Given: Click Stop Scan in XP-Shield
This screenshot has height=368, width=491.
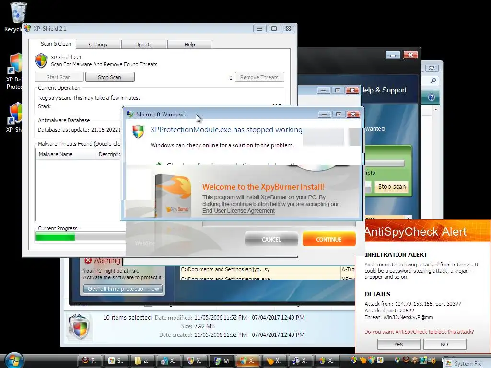Looking at the screenshot, I should (x=110, y=77).
